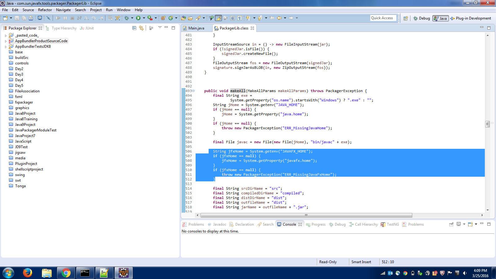Open the Run button dropdown arrow
The height and width of the screenshot is (279, 496).
(144, 18)
